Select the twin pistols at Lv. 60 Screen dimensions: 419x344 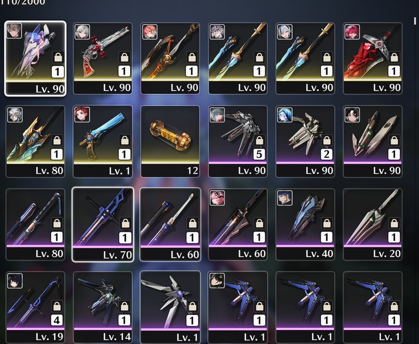tap(170, 224)
